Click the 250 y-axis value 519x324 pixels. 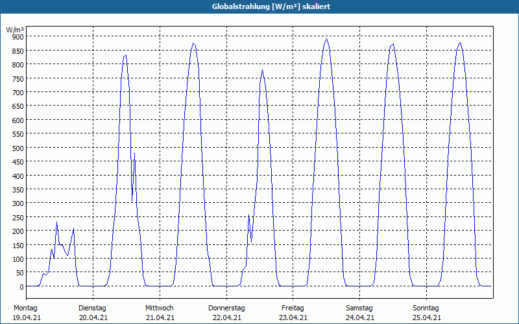pos(18,218)
